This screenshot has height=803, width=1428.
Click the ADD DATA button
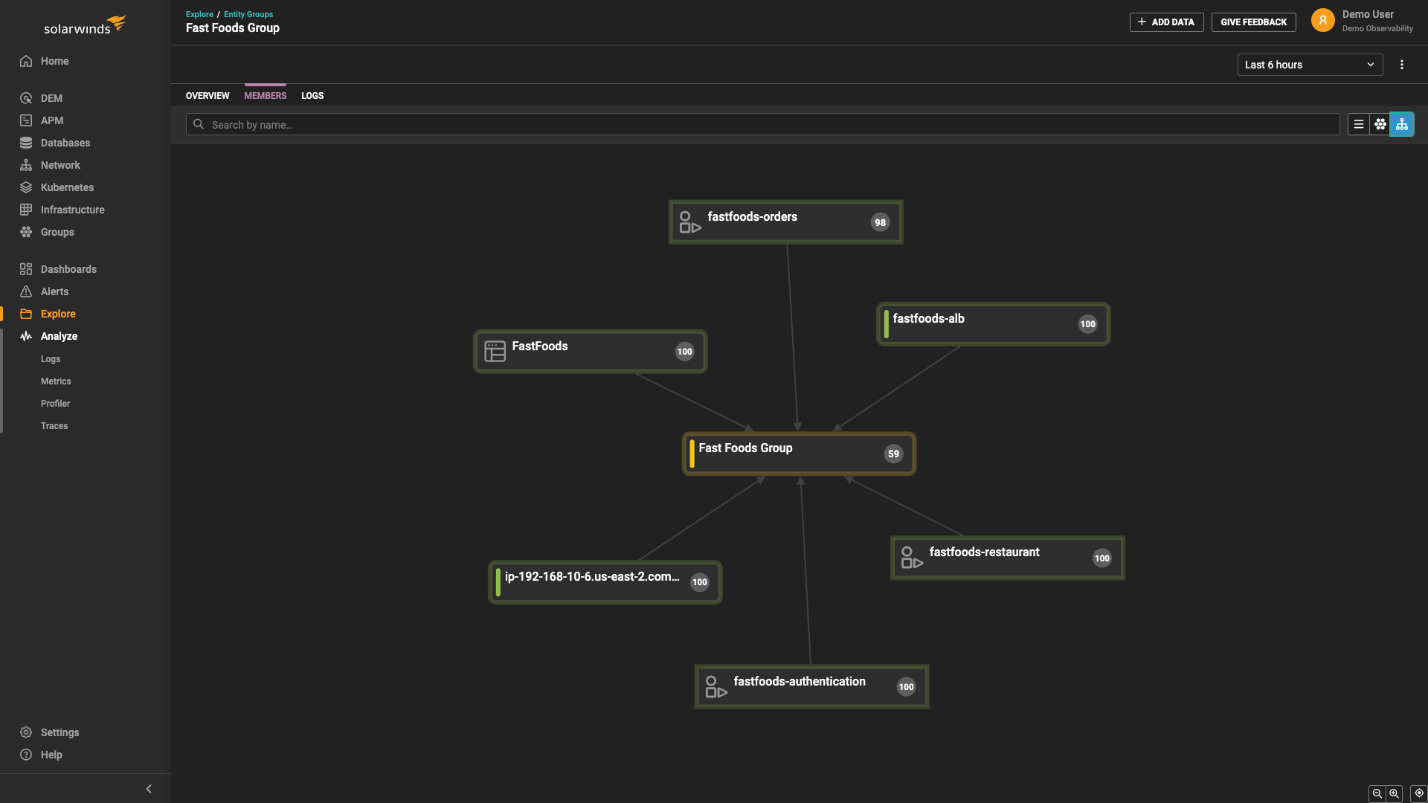point(1166,22)
